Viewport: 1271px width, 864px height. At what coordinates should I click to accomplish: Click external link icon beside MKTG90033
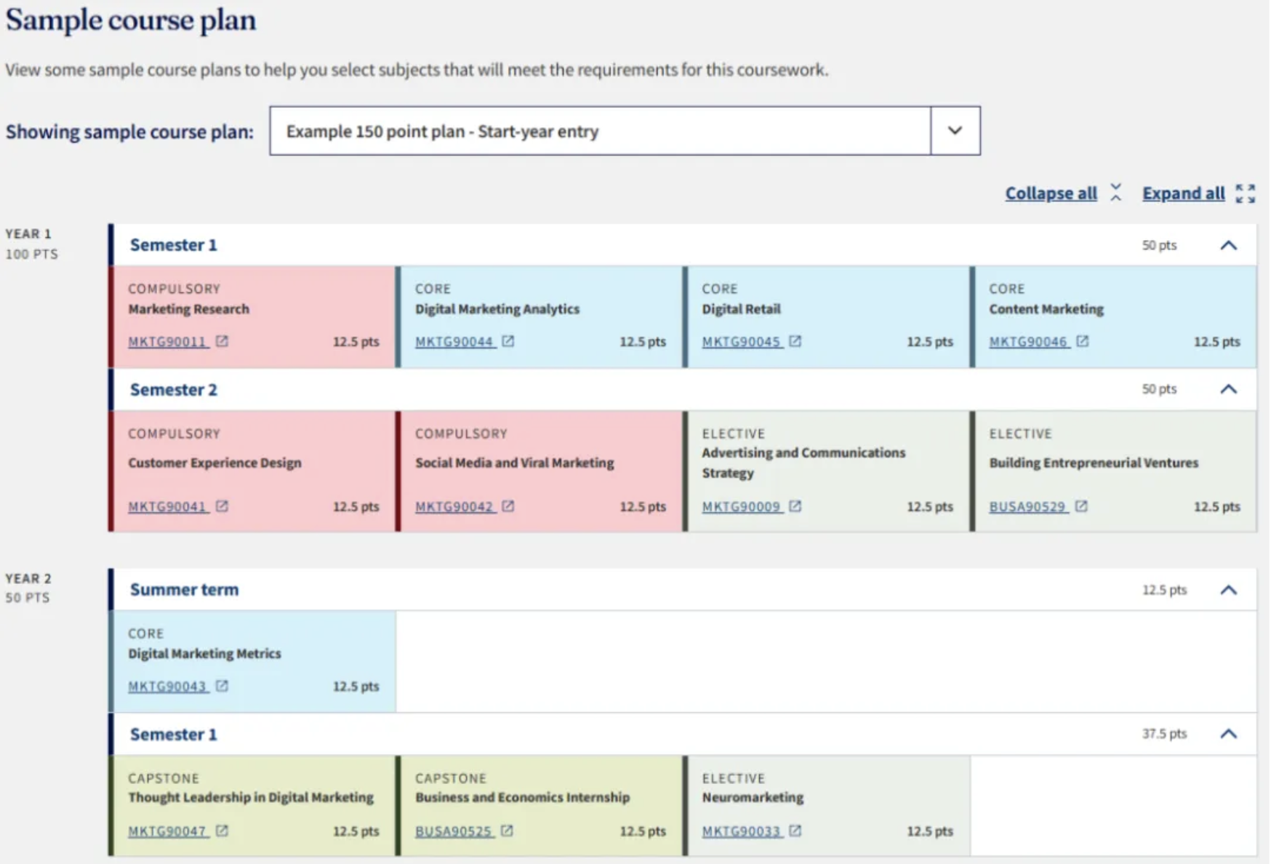pos(795,831)
